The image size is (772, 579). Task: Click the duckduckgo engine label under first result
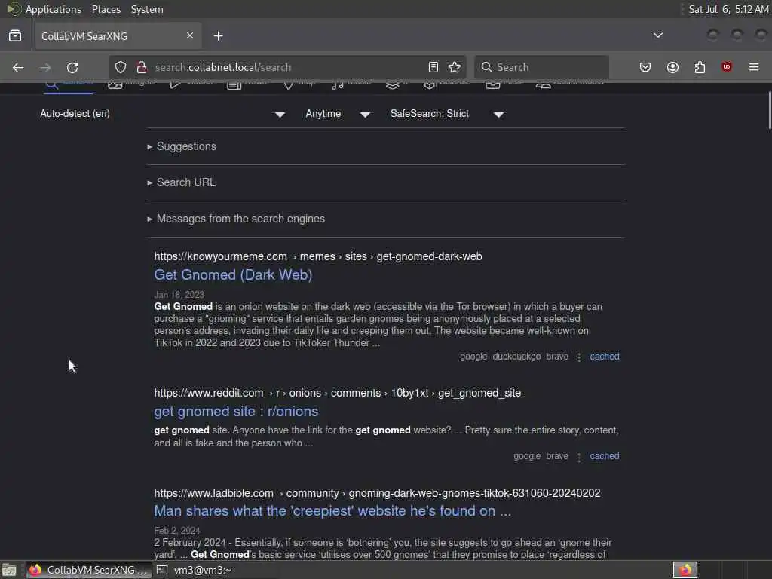pyautogui.click(x=516, y=357)
